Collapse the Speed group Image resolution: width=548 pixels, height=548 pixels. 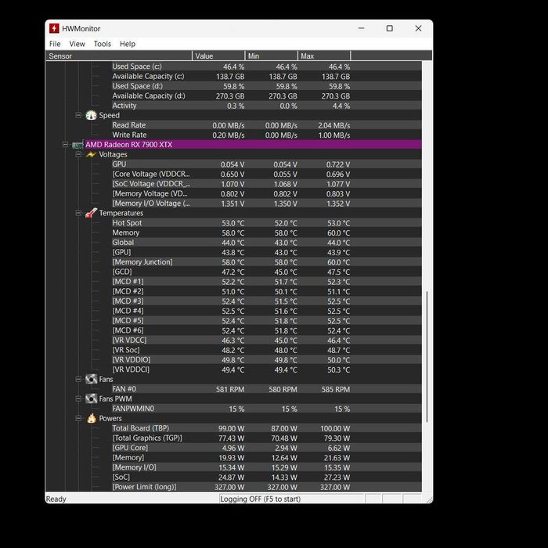click(x=78, y=115)
